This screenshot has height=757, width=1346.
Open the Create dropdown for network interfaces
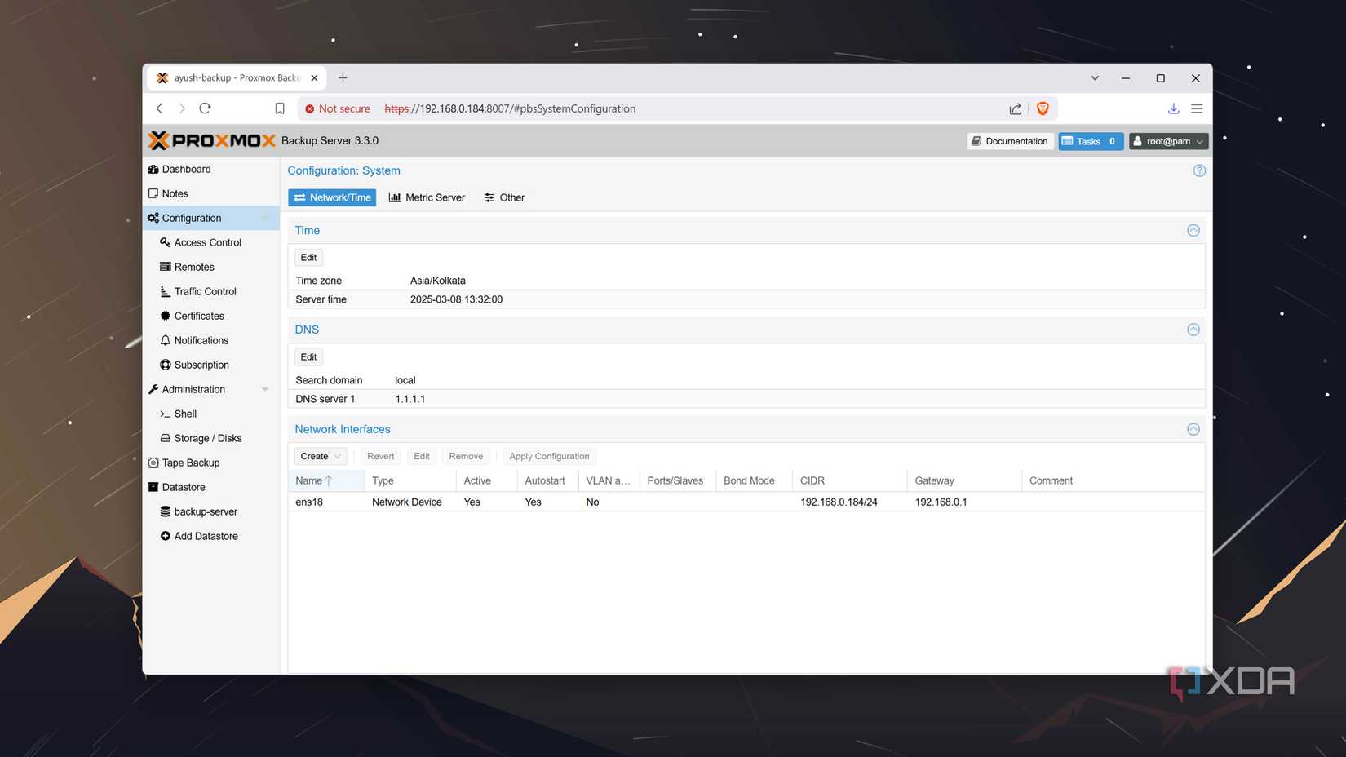tap(320, 456)
